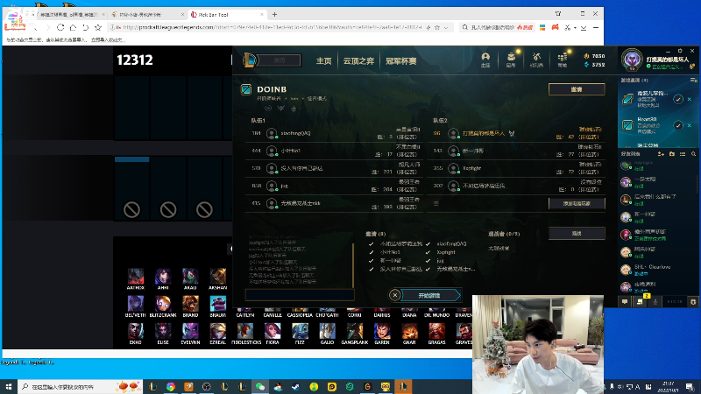The height and width of the screenshot is (394, 701).
Task: Click first ban slot in Pick Ban Tool
Action: 132,188
